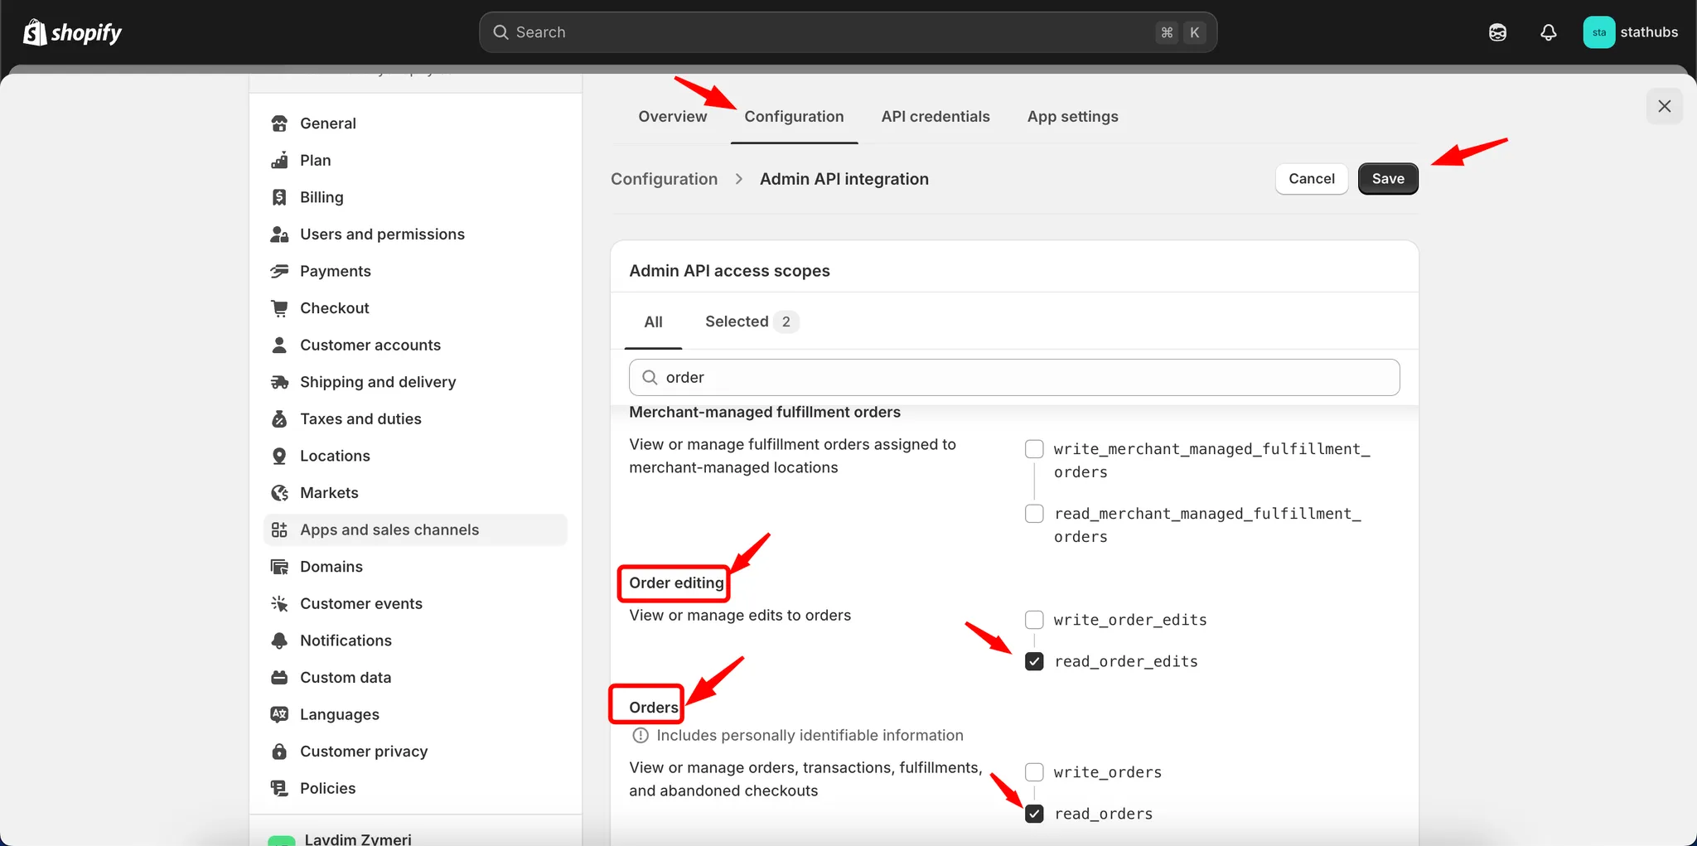Open the Notifications settings page
1697x846 pixels.
coord(415,641)
